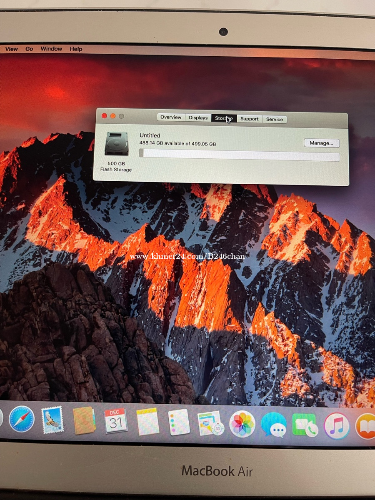Click the 'Untitled' volume name

click(x=150, y=135)
